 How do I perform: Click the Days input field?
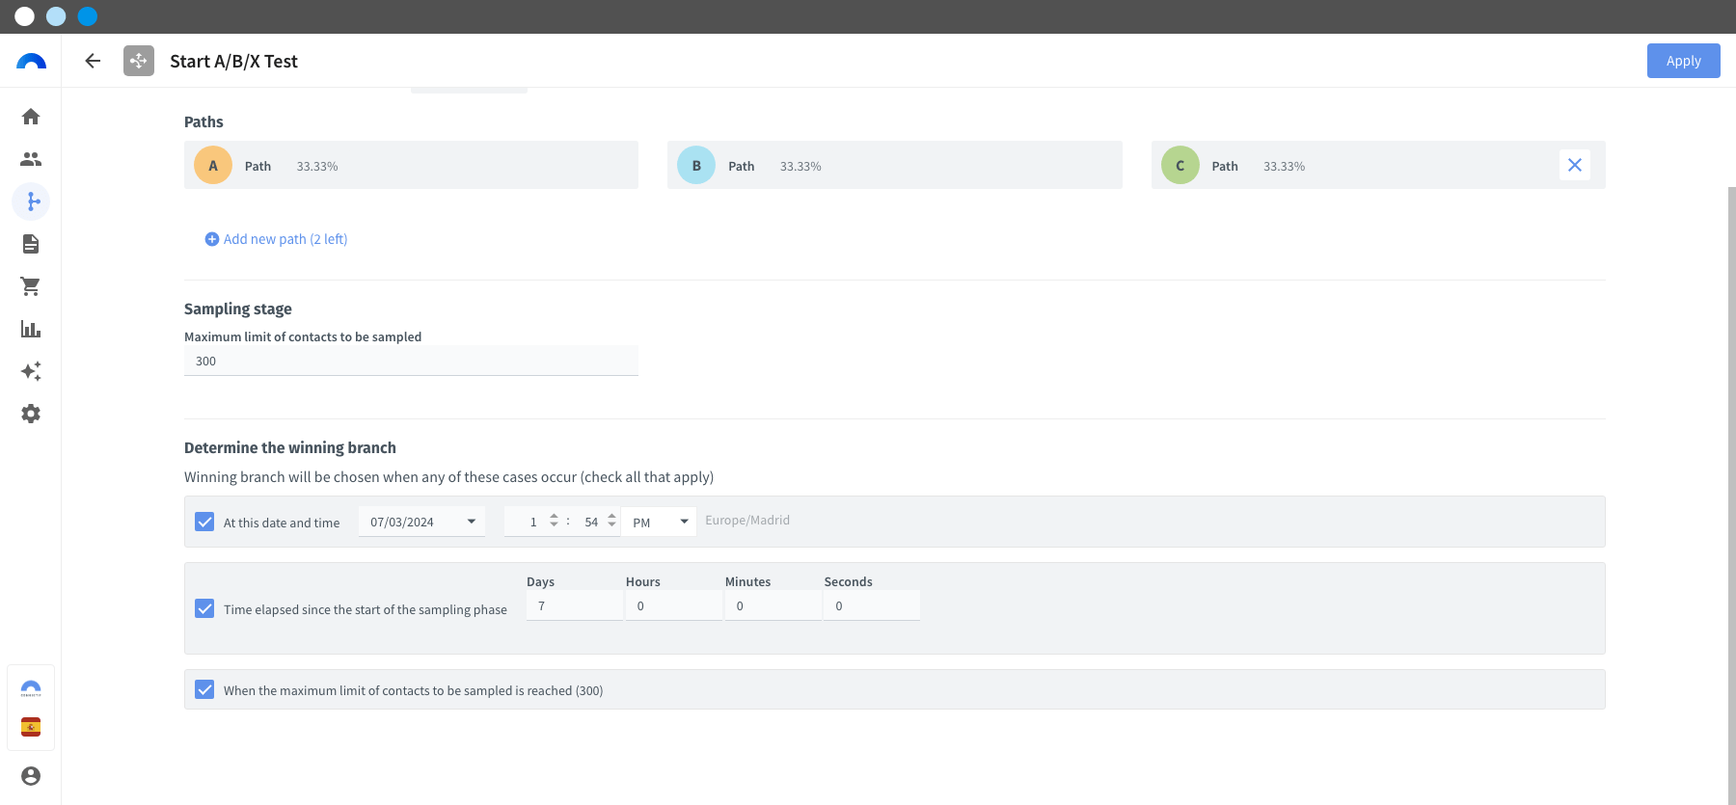[x=575, y=605]
